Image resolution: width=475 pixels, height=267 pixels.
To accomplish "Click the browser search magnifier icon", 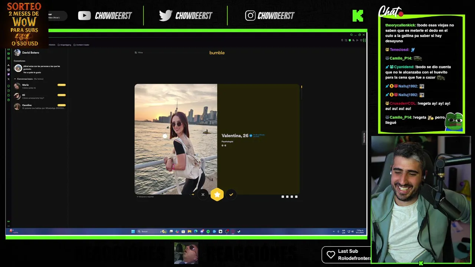I will tap(351, 35).
